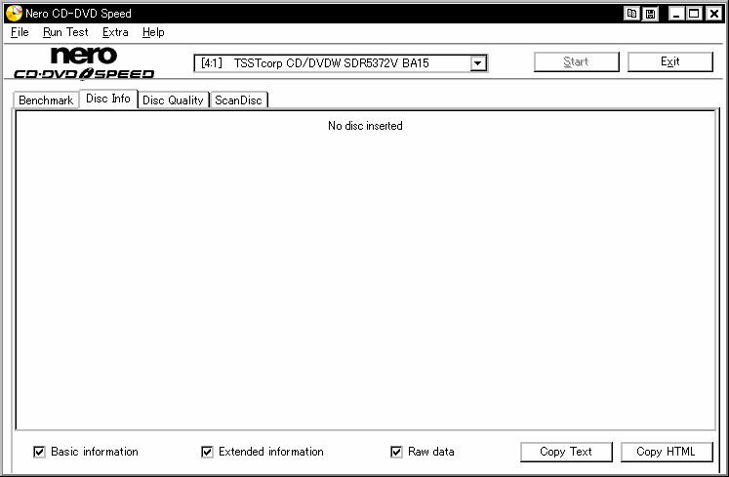Click the Copy Text button
729x477 pixels.
click(x=566, y=452)
